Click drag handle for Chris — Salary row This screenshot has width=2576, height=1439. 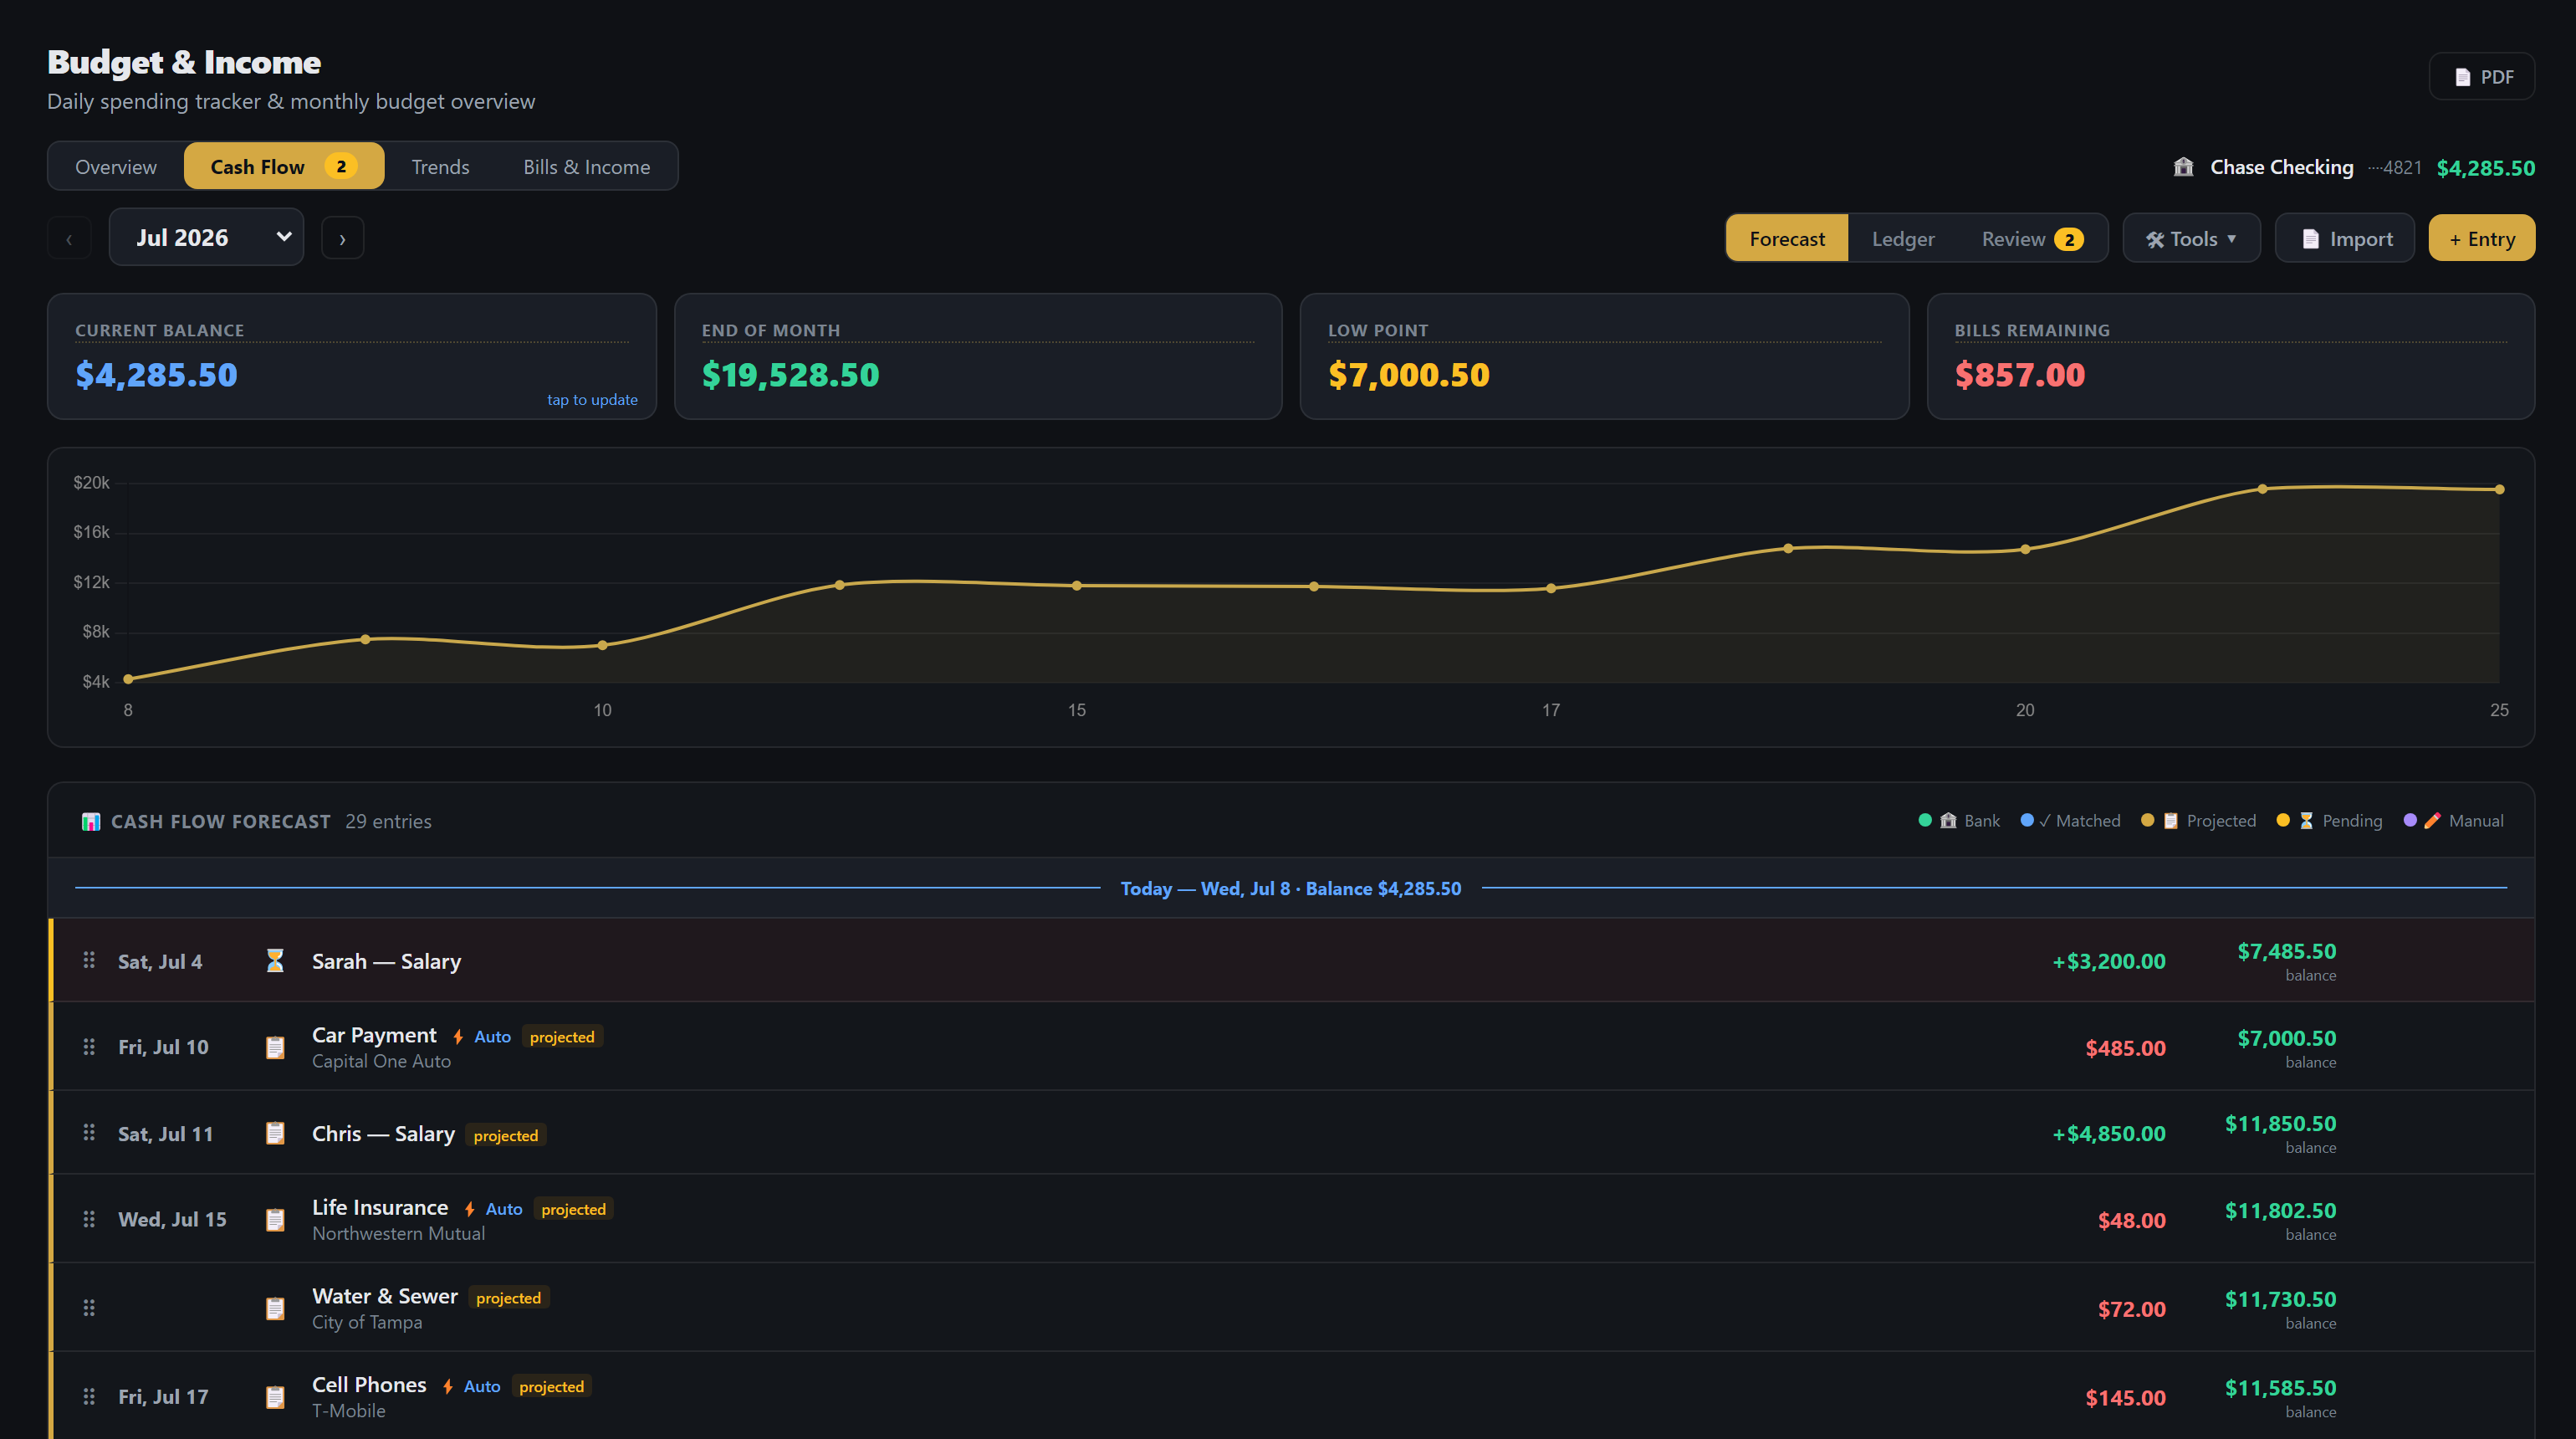[89, 1133]
